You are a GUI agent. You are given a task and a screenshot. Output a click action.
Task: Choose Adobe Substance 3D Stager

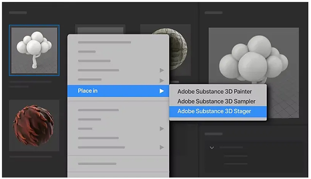218,111
